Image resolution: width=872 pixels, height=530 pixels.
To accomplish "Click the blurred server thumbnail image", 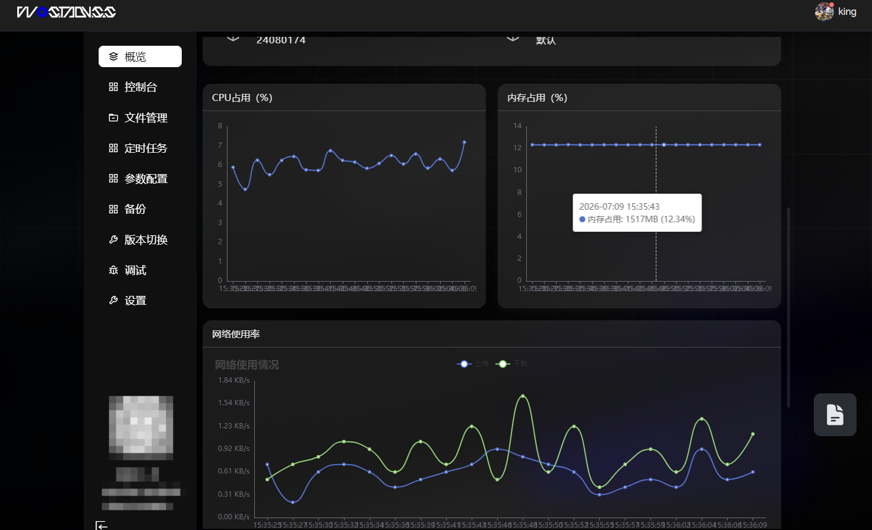I will coord(141,428).
